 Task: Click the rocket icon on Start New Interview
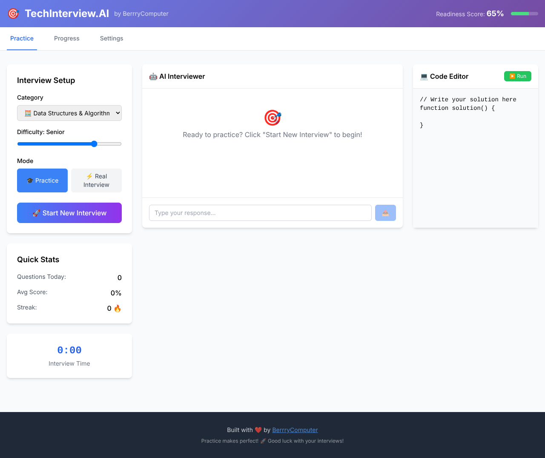[x=37, y=213]
